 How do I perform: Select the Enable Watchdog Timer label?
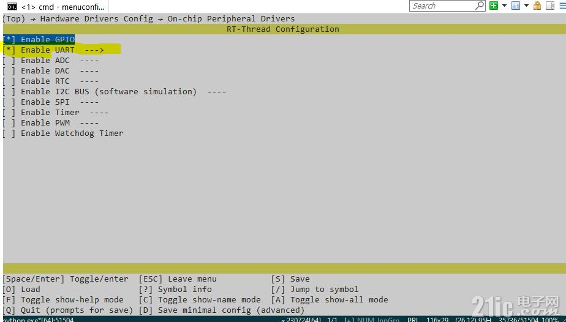coord(72,133)
